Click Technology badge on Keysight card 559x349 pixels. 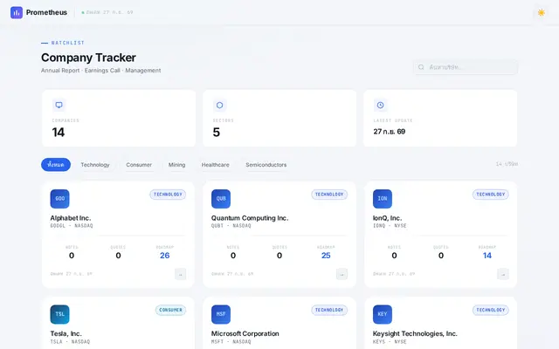point(491,310)
